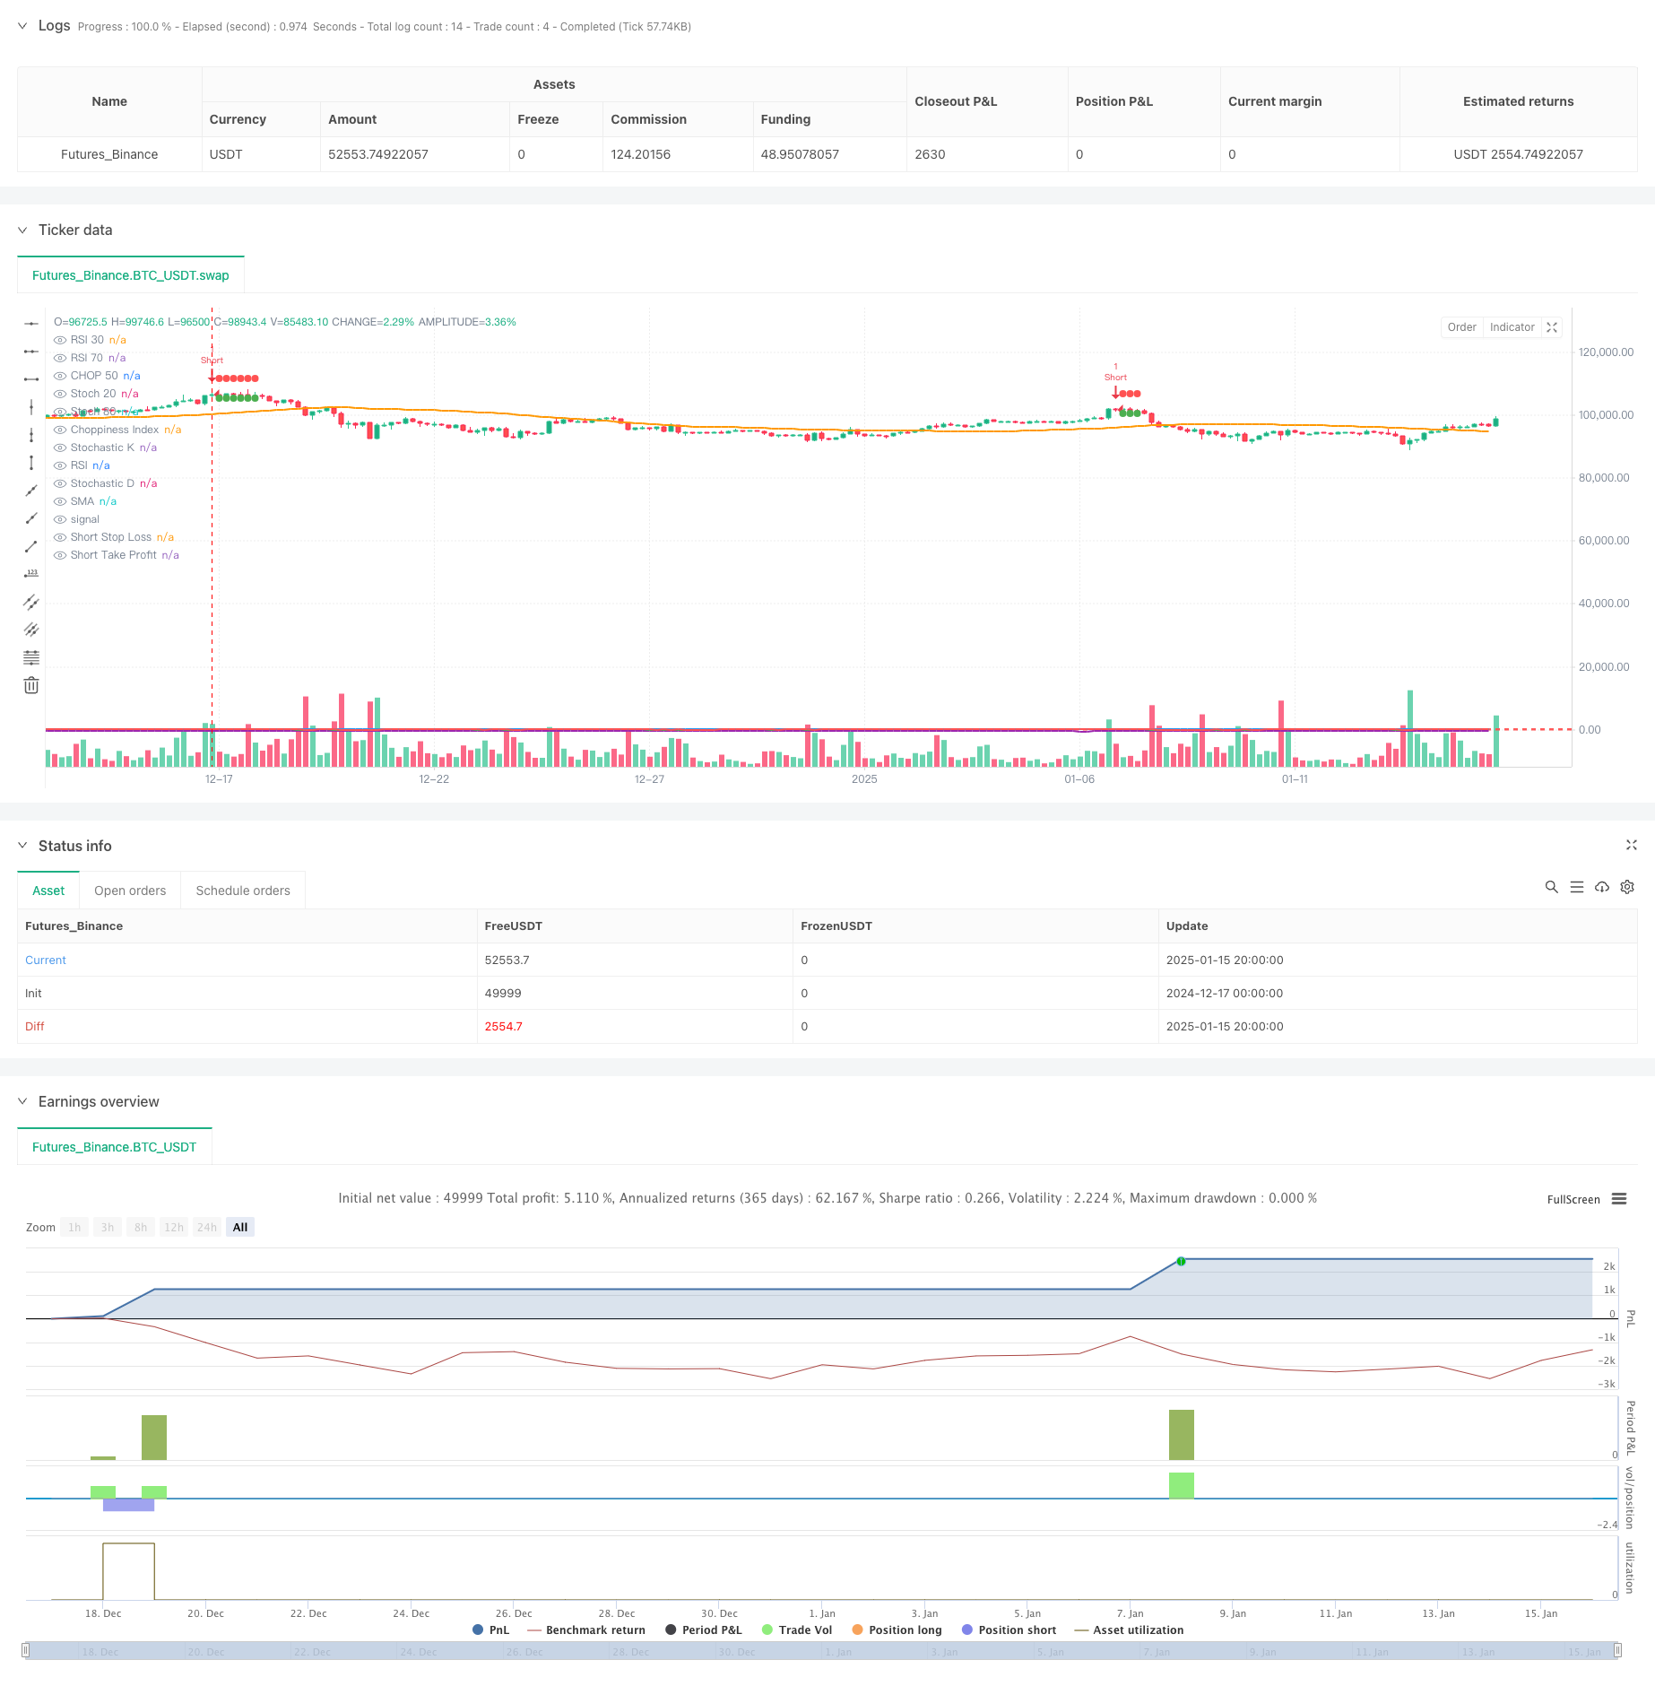Select the vertical ray line drawing tool
The width and height of the screenshot is (1655, 1686).
31,435
